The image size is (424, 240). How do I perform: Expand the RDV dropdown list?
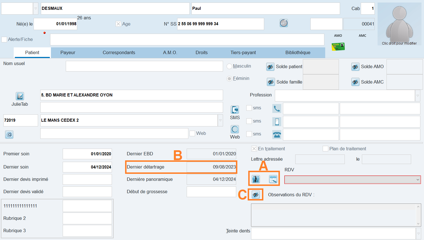[418, 180]
